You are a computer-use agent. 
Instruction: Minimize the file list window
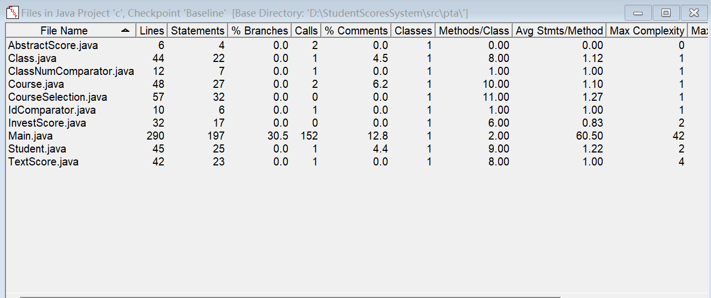pyautogui.click(x=638, y=12)
